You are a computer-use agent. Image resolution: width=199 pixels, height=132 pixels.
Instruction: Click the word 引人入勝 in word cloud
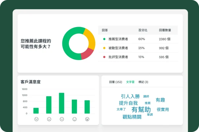click(x=130, y=96)
